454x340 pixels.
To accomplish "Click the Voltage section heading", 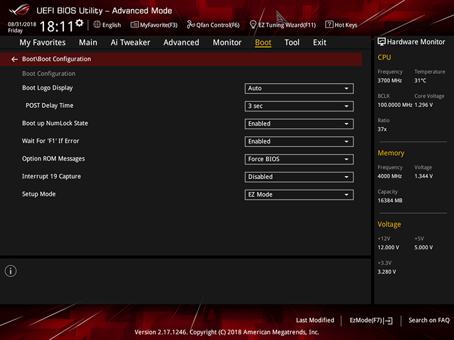I will pos(390,225).
